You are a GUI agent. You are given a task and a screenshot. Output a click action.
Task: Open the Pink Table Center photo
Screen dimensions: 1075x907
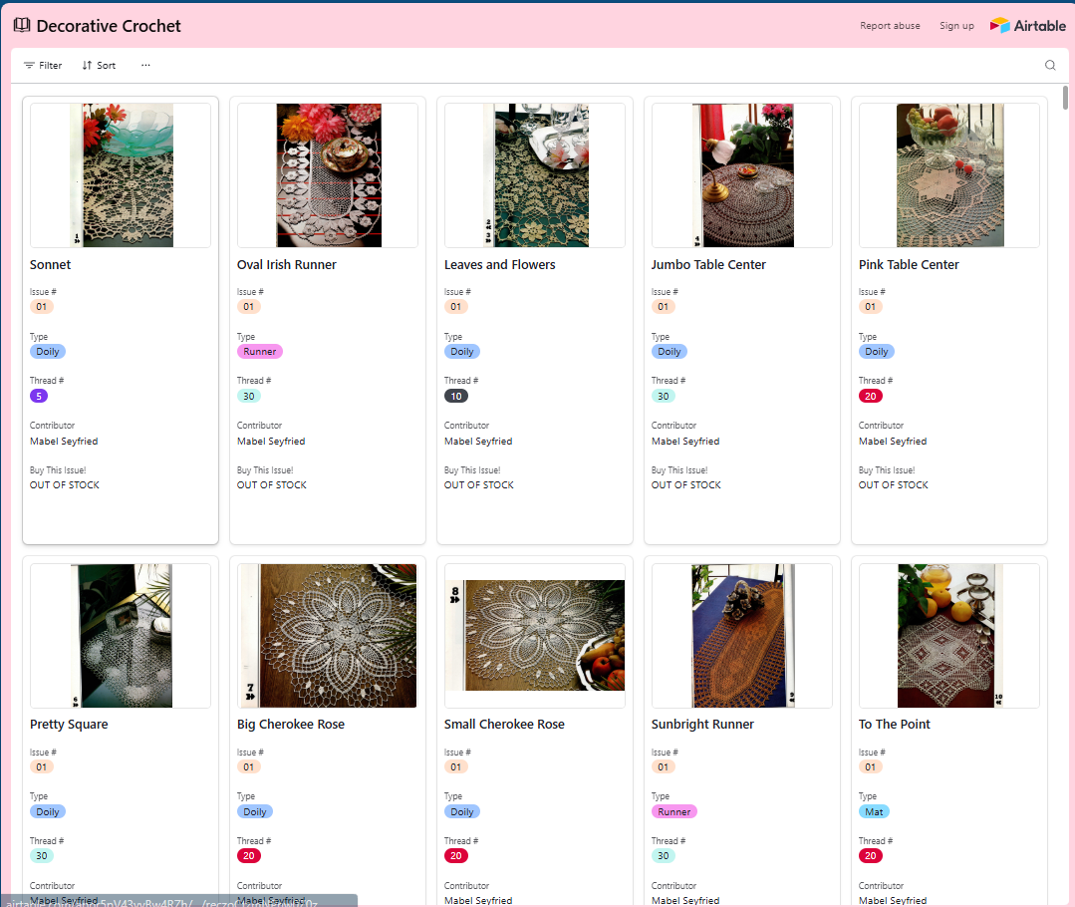(x=949, y=175)
